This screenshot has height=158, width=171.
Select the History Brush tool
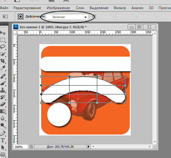[3, 97]
